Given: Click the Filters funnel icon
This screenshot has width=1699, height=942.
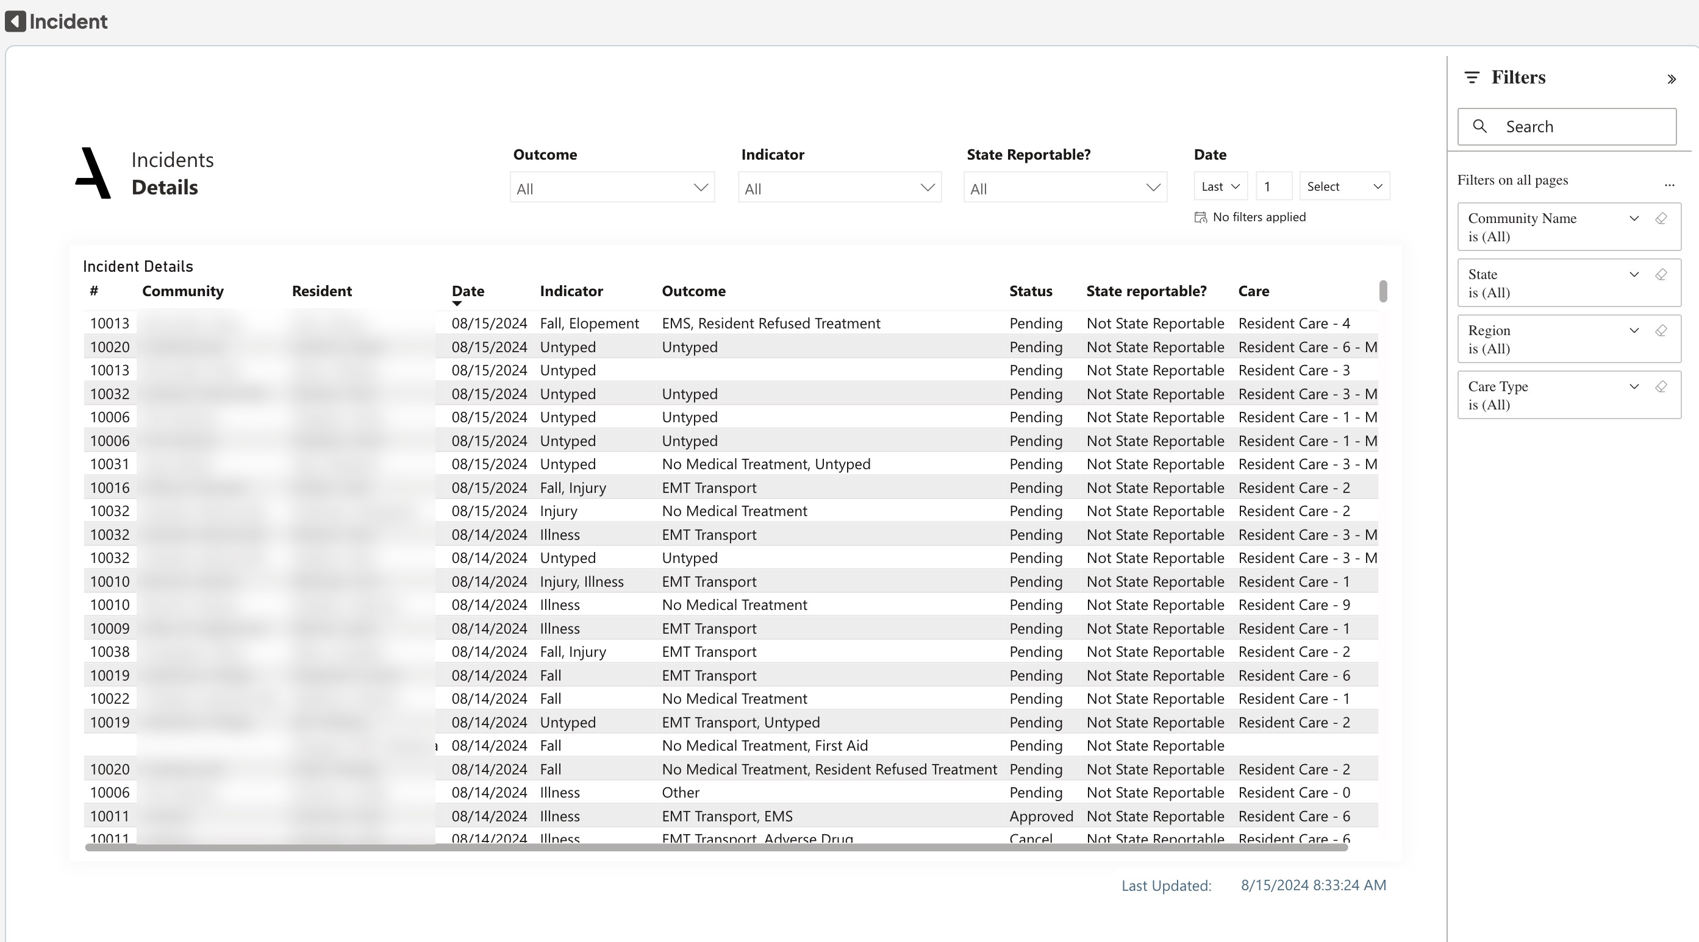Looking at the screenshot, I should click(x=1472, y=78).
